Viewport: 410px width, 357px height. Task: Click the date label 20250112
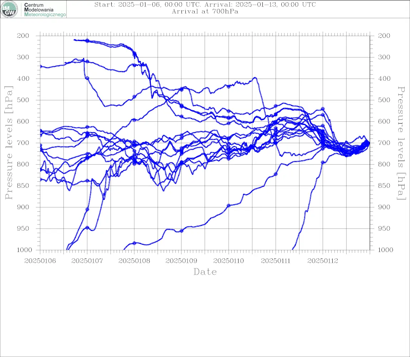click(323, 261)
